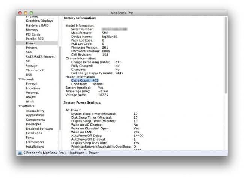Select Graphics/Displays in sidebar
Image resolution: width=244 pixels, height=178 pixels.
point(39,21)
